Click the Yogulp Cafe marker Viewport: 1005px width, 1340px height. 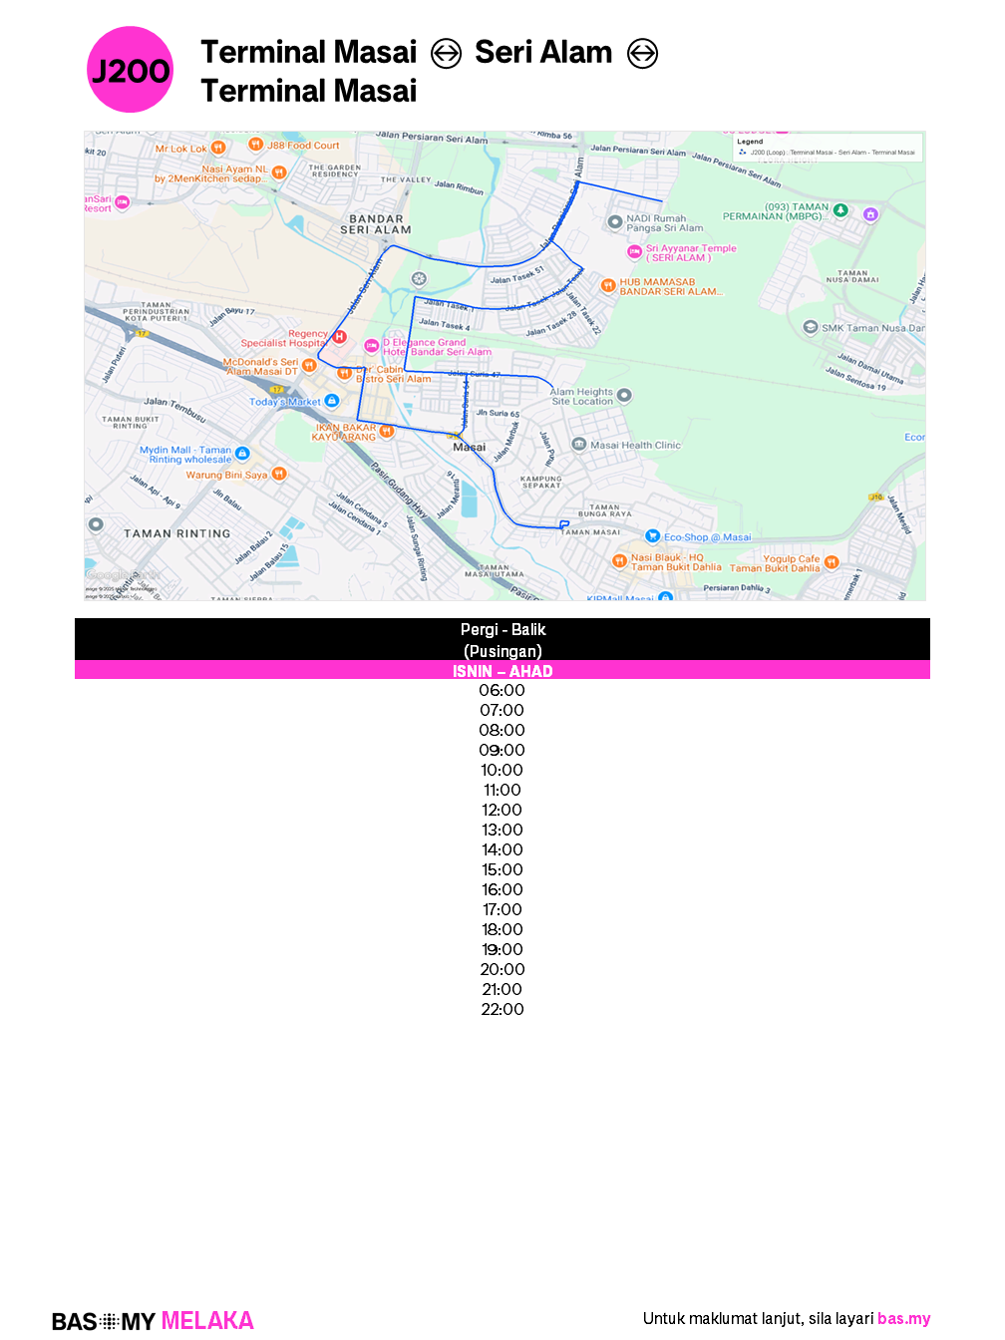(832, 562)
